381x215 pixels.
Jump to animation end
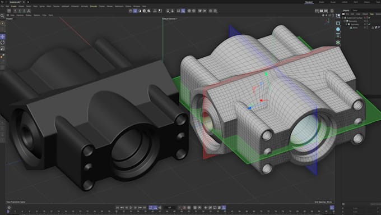[145, 208]
